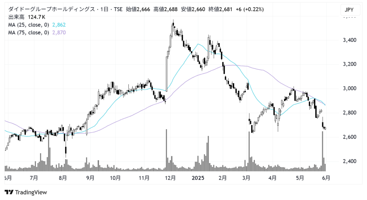Click the 3,400 price axis label
367x200 pixels.
coord(350,40)
